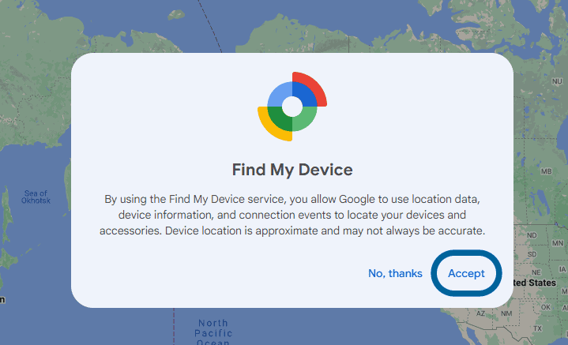This screenshot has width=568, height=345.
Task: Select the North Pacific Ocean map label
Action: (213, 332)
